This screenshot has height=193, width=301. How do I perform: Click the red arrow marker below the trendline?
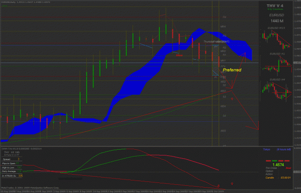[232, 99]
